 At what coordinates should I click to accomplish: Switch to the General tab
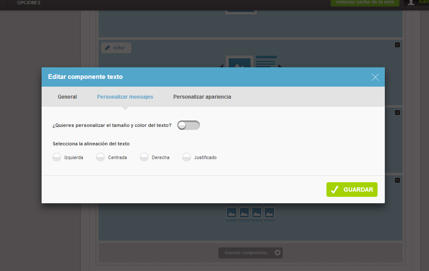coord(67,97)
